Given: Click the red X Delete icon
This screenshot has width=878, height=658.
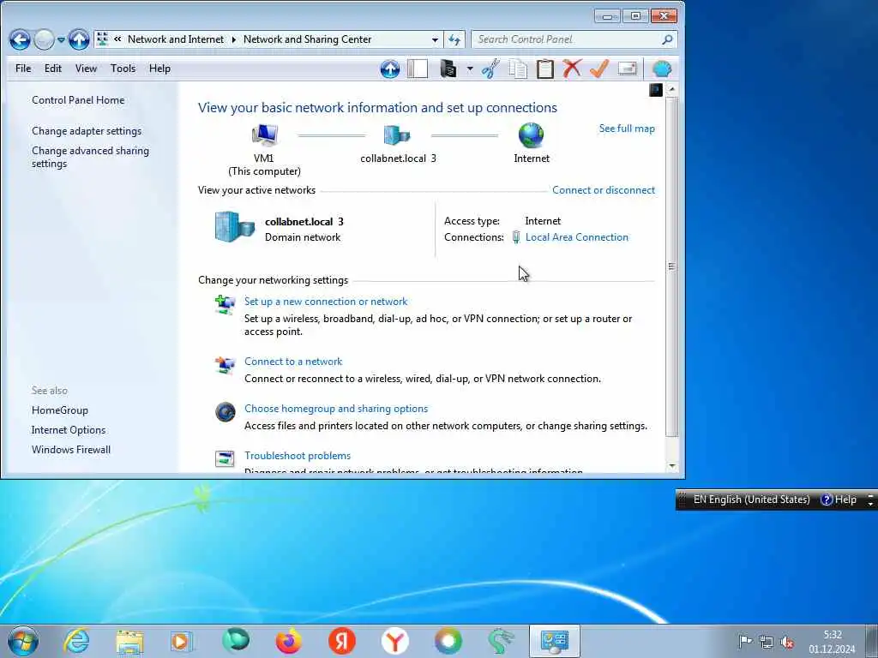Looking at the screenshot, I should pyautogui.click(x=572, y=69).
